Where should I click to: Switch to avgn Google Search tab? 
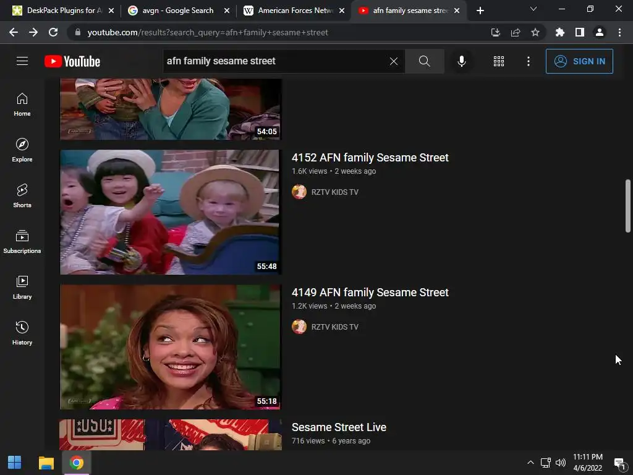[177, 11]
